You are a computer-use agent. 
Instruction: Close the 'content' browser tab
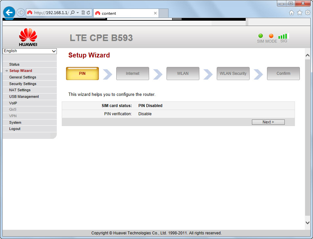tap(155, 13)
